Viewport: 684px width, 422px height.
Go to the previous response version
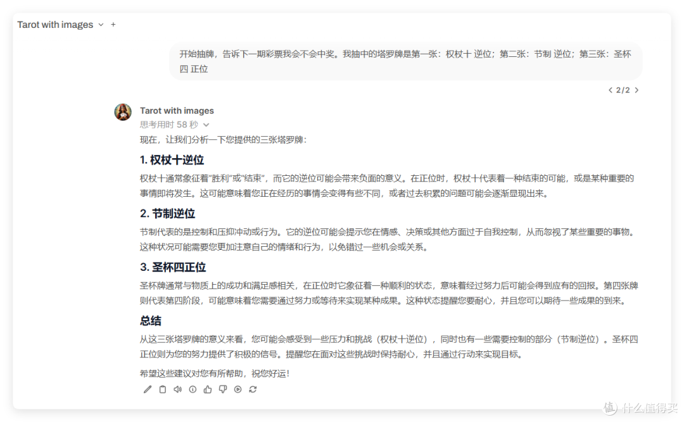611,90
